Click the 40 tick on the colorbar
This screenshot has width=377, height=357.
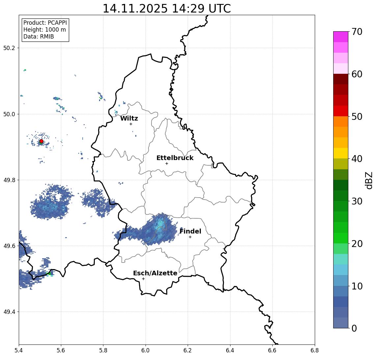pos(357,159)
